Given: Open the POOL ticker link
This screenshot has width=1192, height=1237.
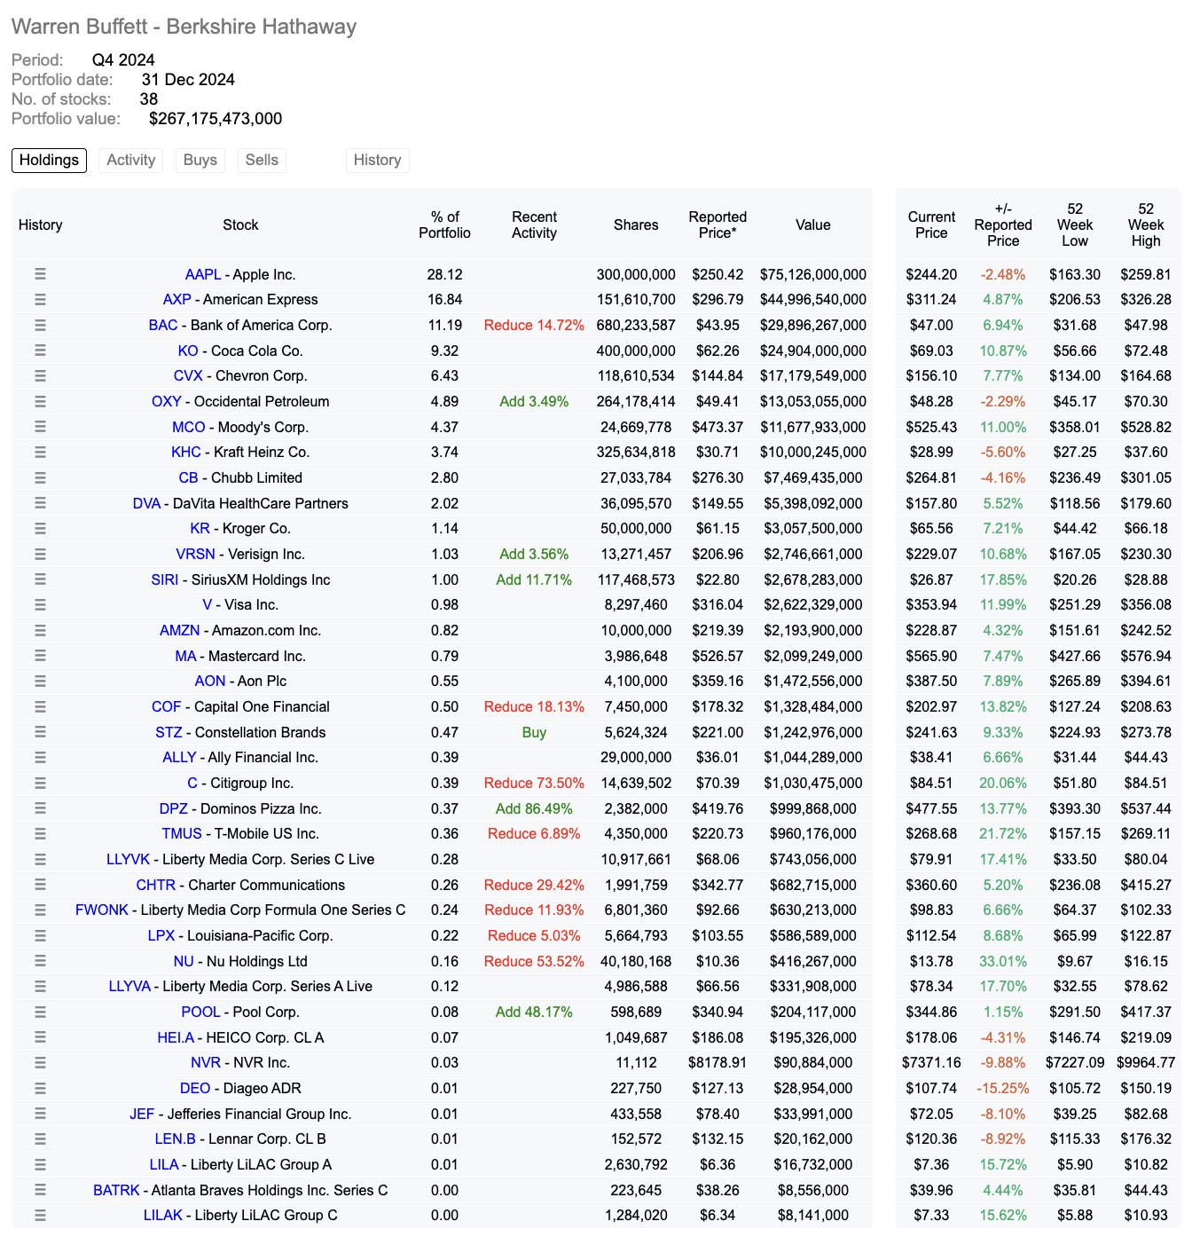Looking at the screenshot, I should [200, 1012].
